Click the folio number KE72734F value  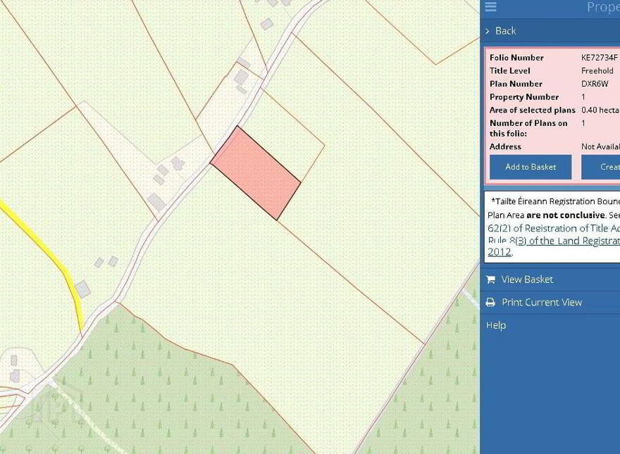[599, 58]
